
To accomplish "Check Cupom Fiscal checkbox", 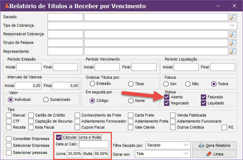I will point(77,127).
